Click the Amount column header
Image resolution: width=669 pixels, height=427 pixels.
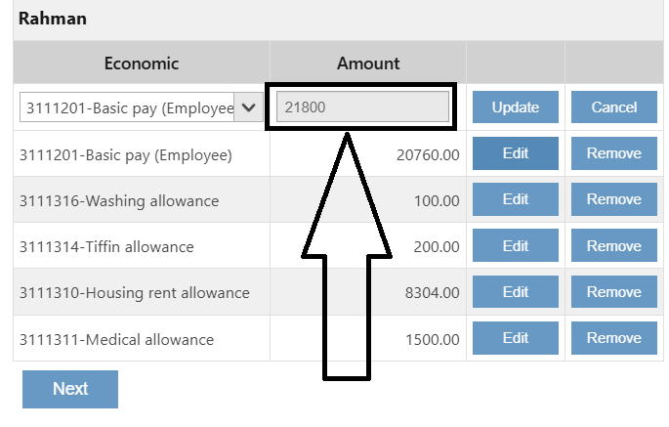pyautogui.click(x=368, y=64)
